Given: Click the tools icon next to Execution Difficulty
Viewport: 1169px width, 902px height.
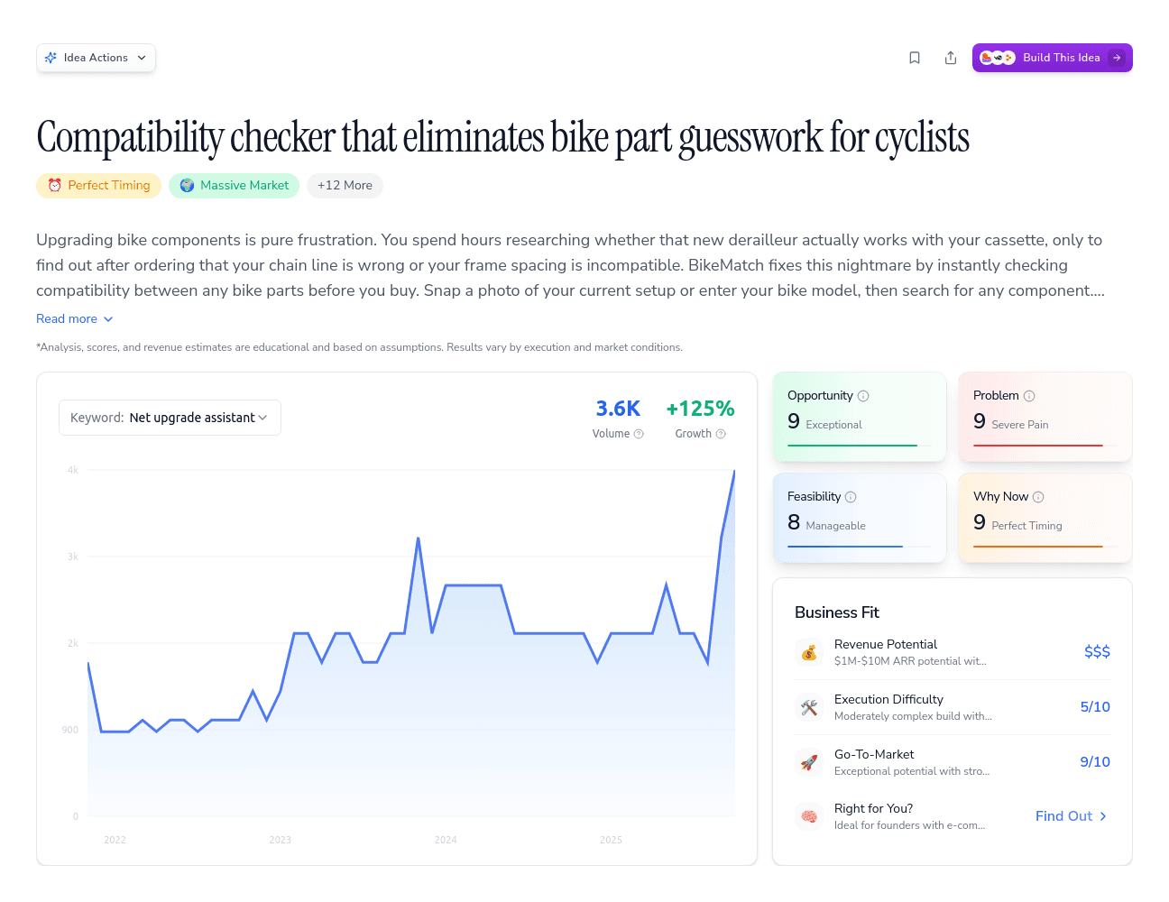Looking at the screenshot, I should click(x=809, y=707).
